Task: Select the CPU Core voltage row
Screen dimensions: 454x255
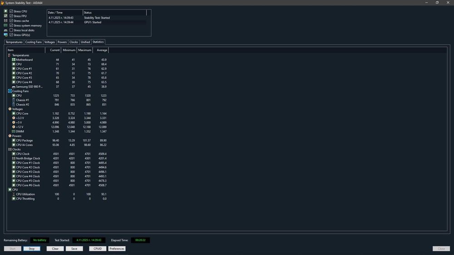Action: (58, 114)
